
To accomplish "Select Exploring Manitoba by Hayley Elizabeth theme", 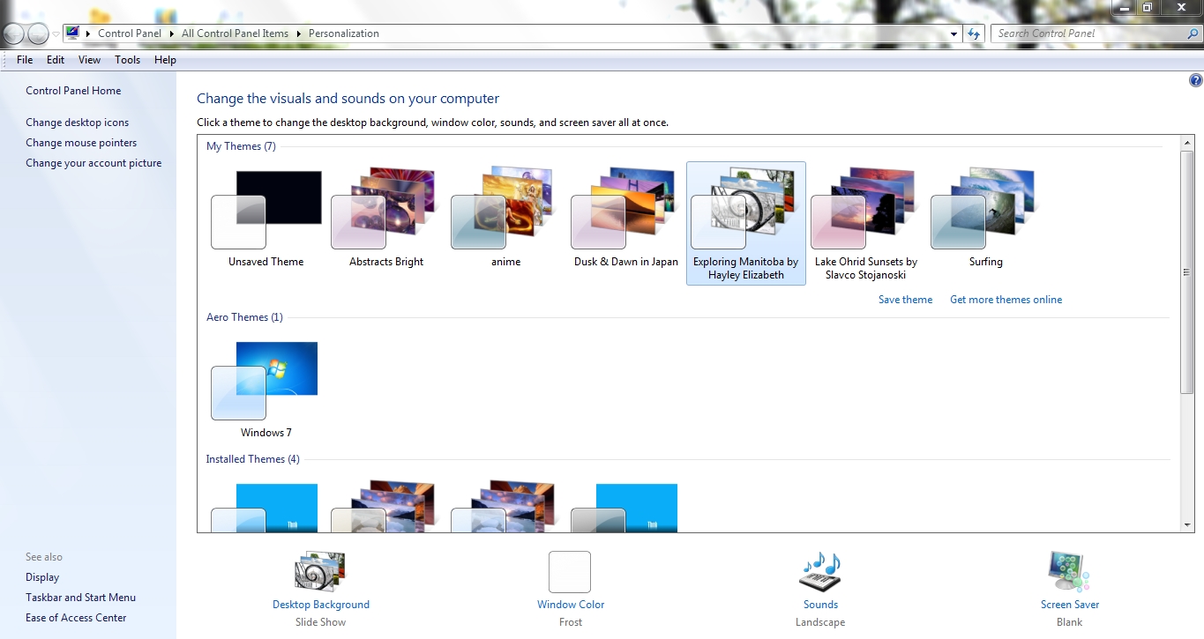I will click(x=746, y=223).
